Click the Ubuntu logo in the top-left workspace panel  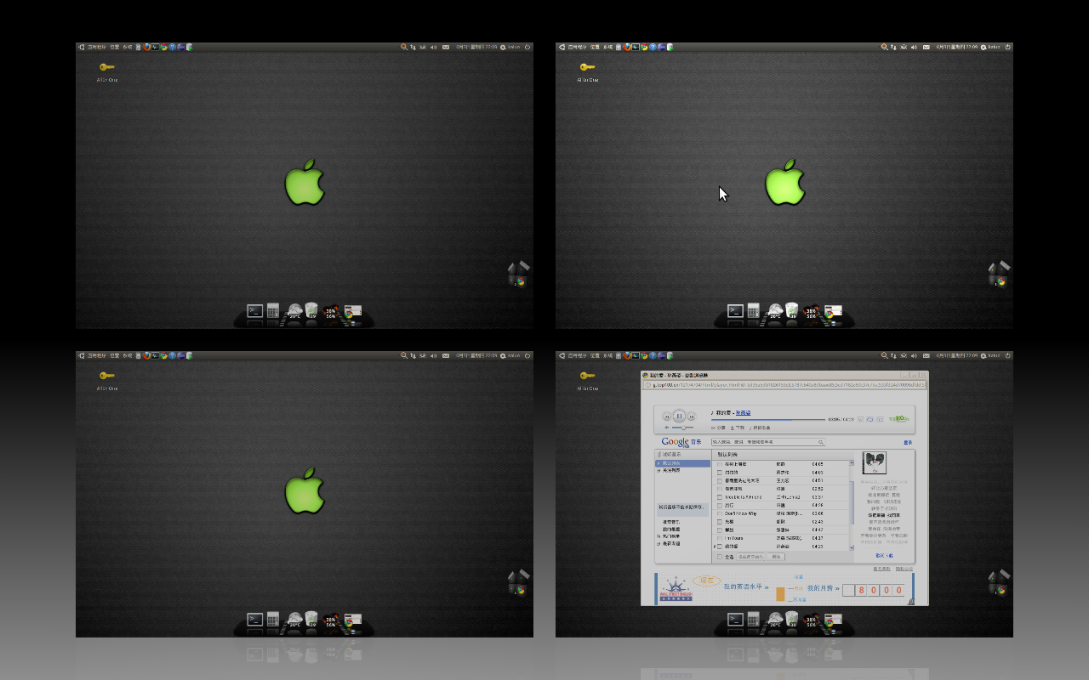pyautogui.click(x=81, y=47)
